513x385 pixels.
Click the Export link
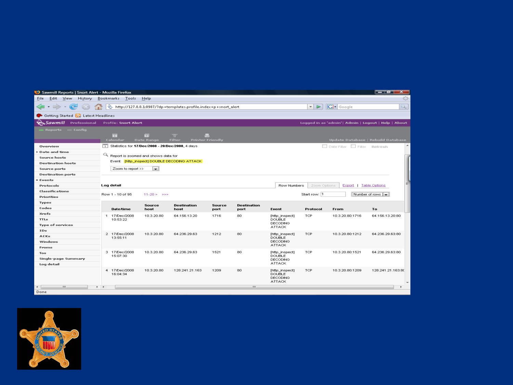(348, 185)
